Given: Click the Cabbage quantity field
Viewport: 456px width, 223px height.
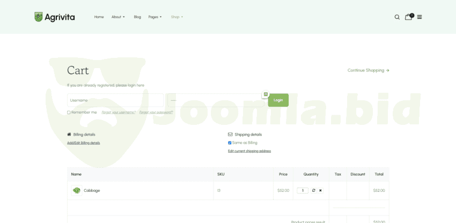Looking at the screenshot, I should coord(303,190).
